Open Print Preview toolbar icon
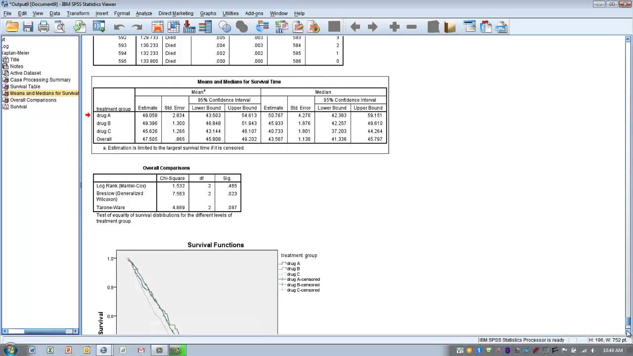633x356 pixels. [x=60, y=27]
